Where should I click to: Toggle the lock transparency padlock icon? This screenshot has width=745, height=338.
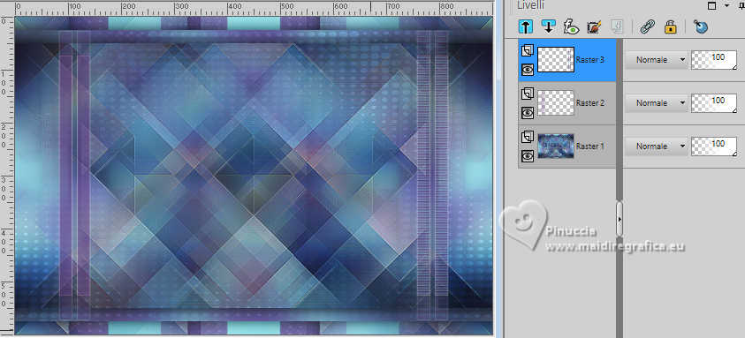tap(670, 27)
